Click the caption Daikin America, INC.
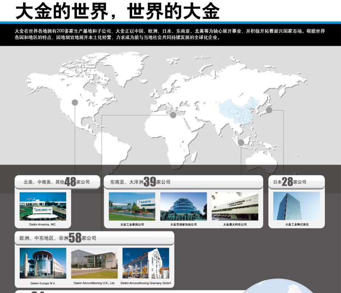Image resolution: width=341 pixels, height=293 pixels. [43, 224]
